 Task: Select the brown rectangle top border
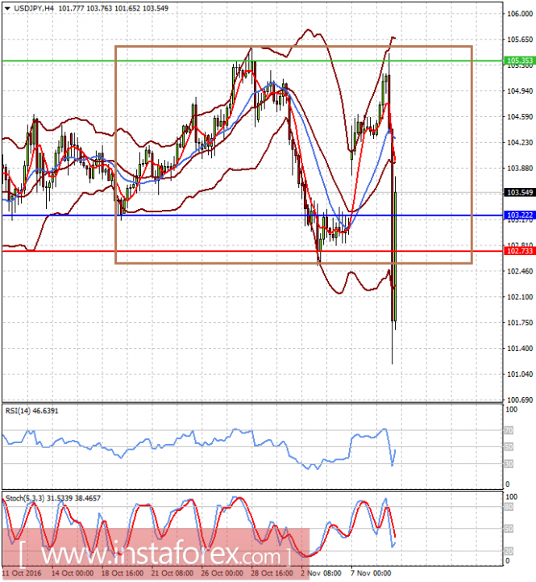pos(293,46)
